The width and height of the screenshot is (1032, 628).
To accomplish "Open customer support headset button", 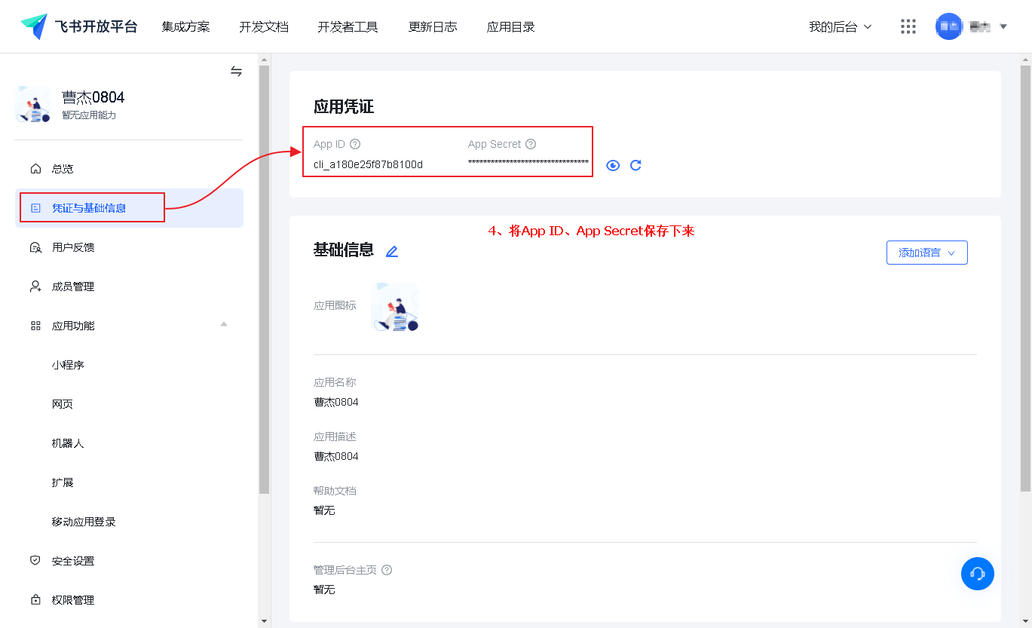I will point(977,574).
